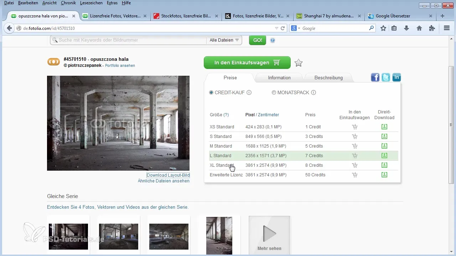This screenshot has height=256, width=456.
Task: Direct download XL Standard size
Action: [384, 165]
